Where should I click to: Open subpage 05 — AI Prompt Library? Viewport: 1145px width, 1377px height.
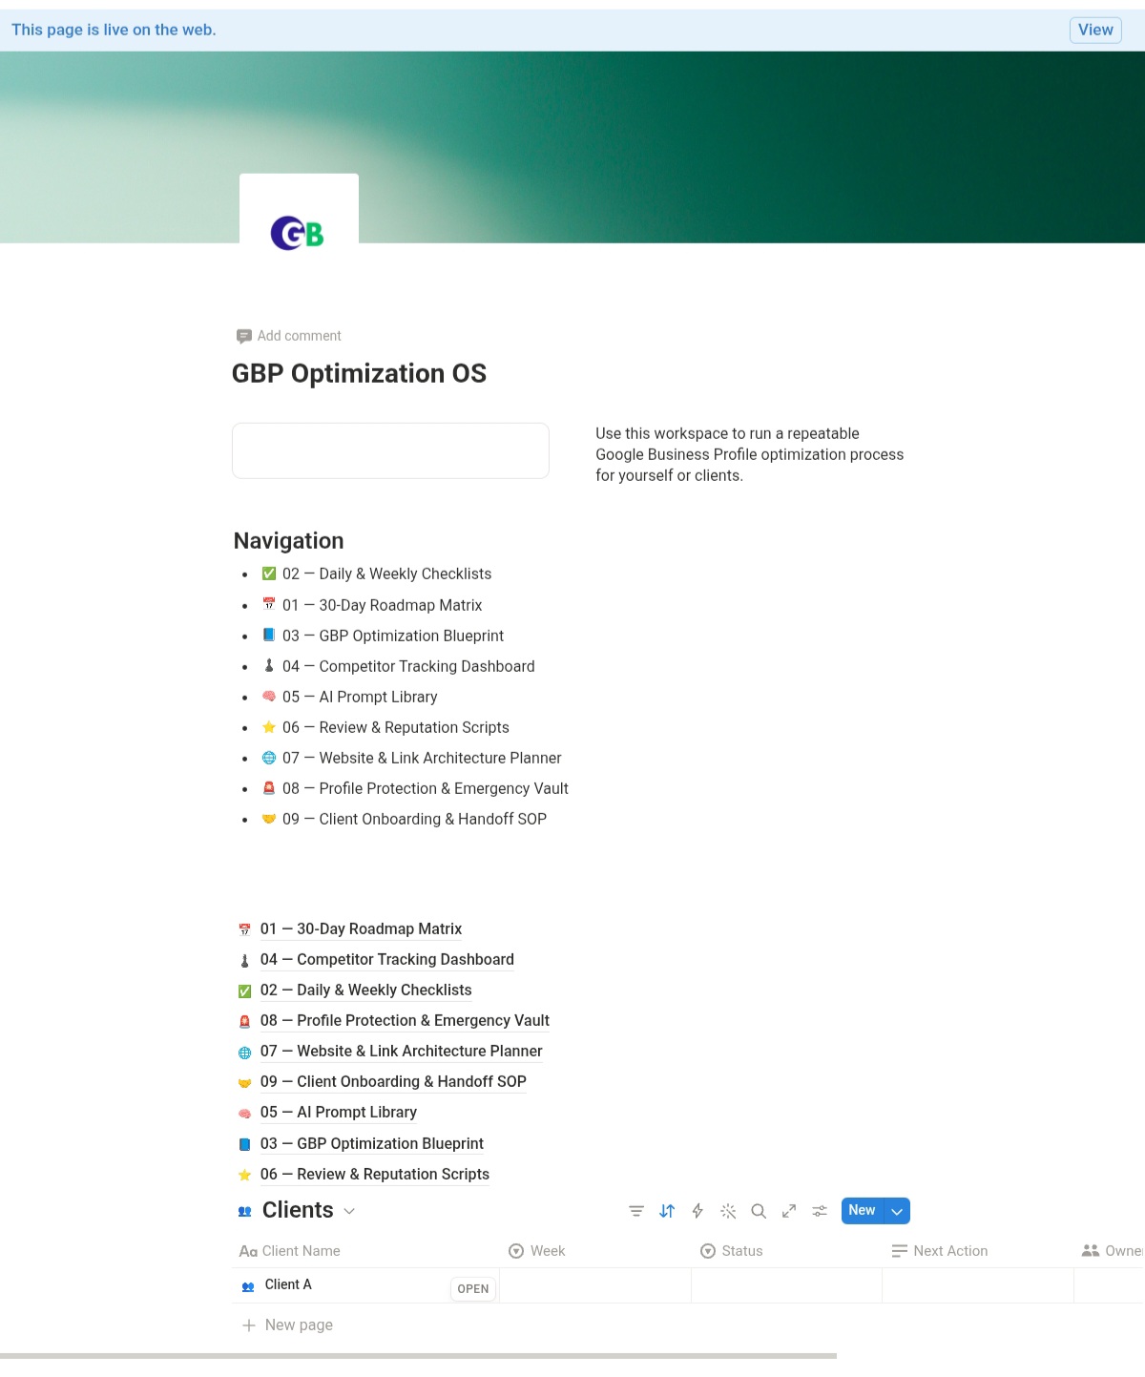339,1113
